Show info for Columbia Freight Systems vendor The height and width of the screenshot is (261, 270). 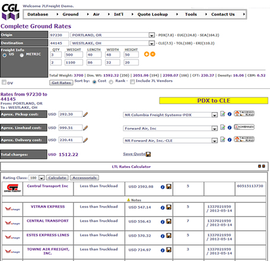tap(230, 114)
